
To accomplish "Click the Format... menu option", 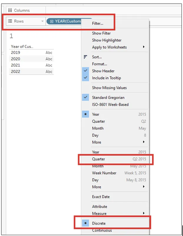I will click(99, 64).
